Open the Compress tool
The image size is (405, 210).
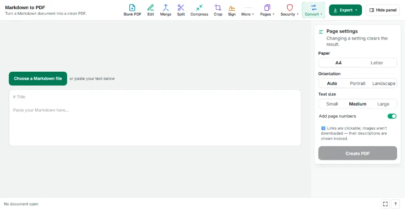[x=199, y=10]
